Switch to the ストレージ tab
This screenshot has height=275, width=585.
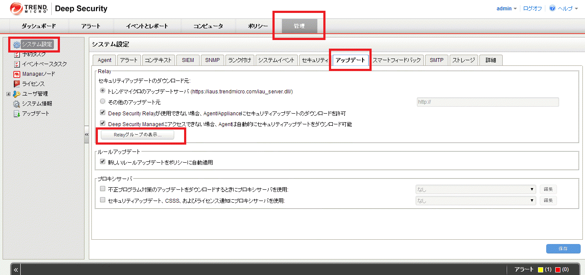[x=463, y=60]
